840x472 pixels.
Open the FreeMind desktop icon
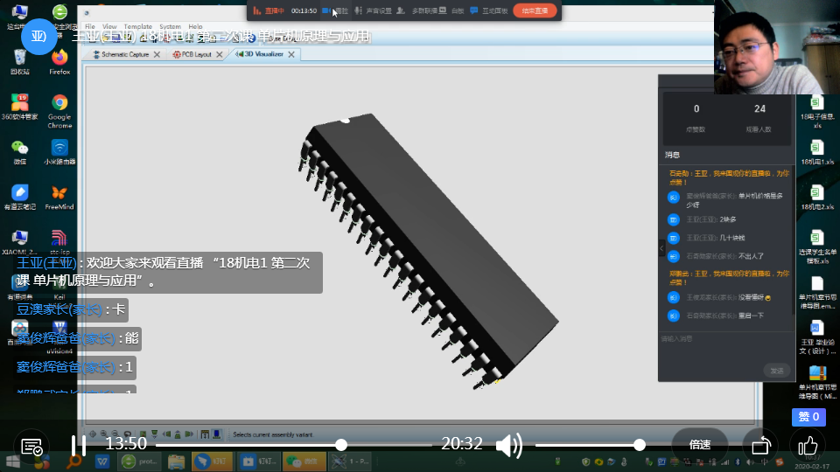59,198
